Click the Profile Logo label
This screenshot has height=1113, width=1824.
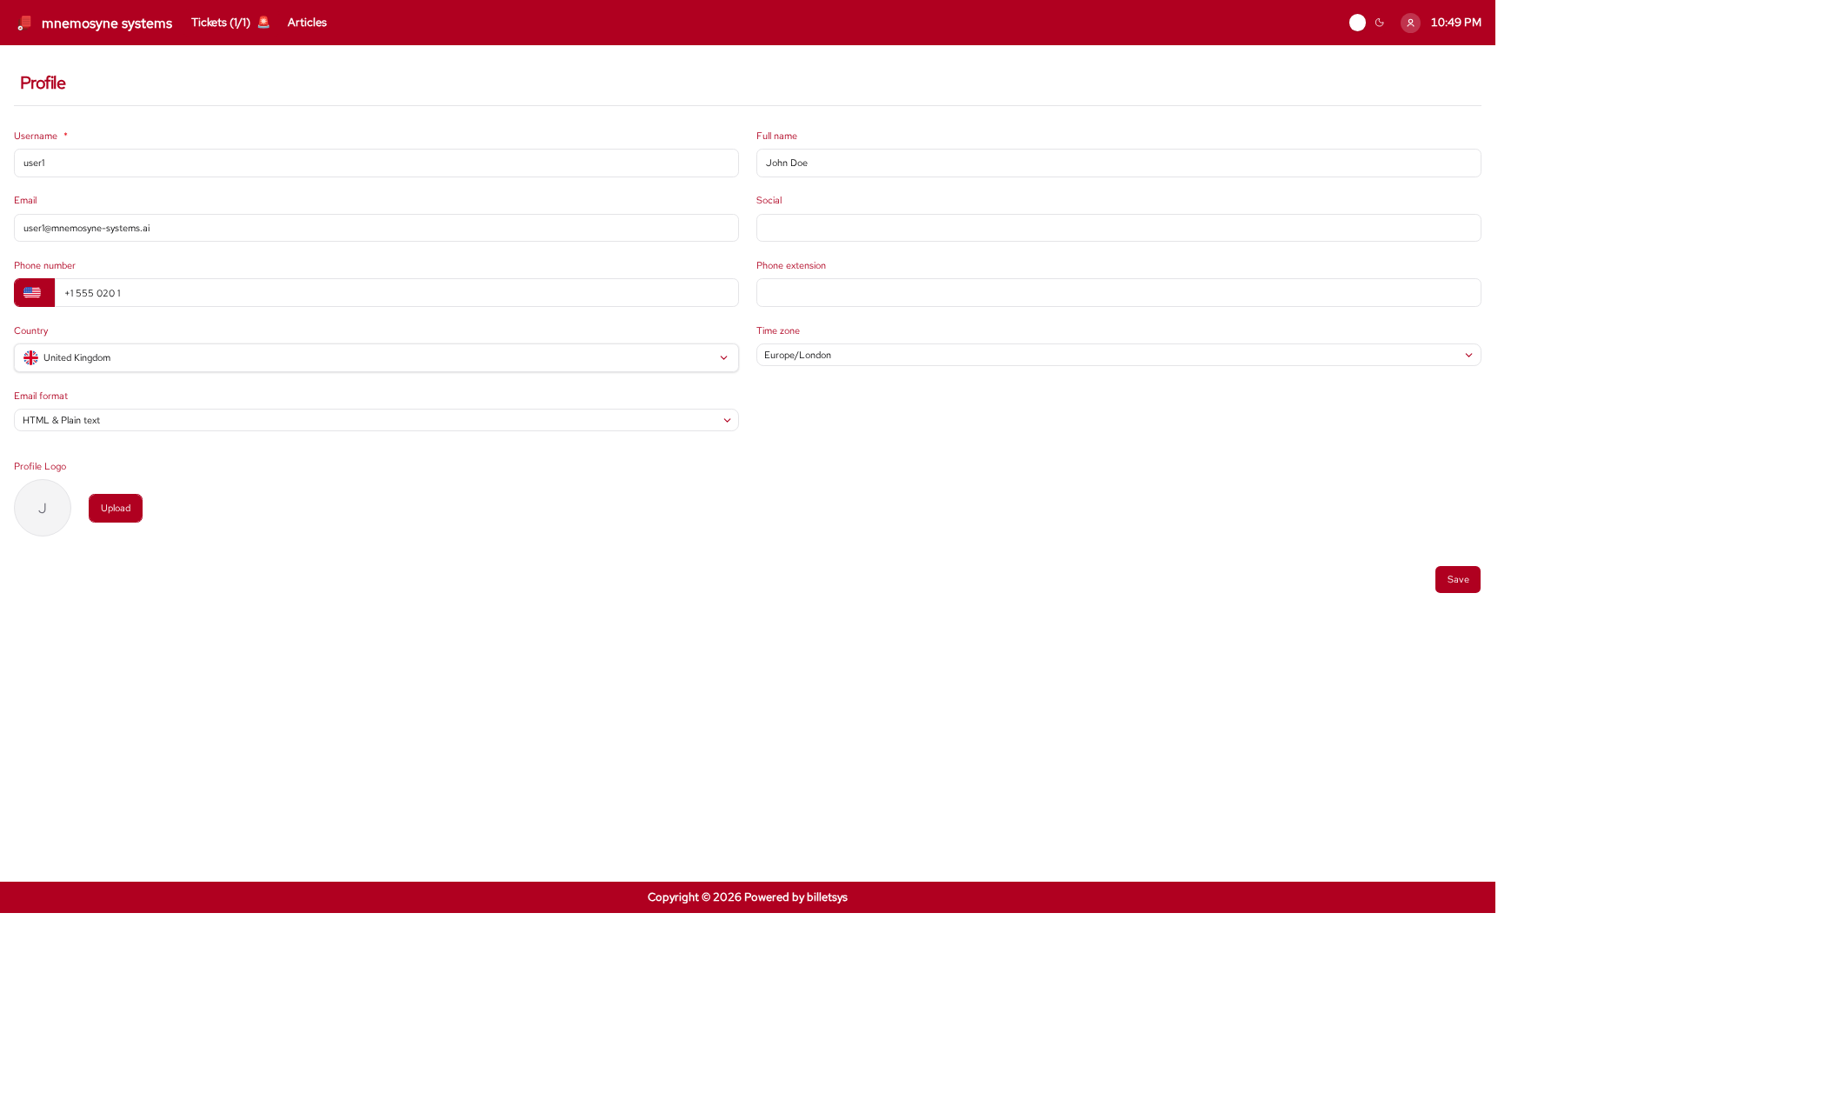pos(40,467)
